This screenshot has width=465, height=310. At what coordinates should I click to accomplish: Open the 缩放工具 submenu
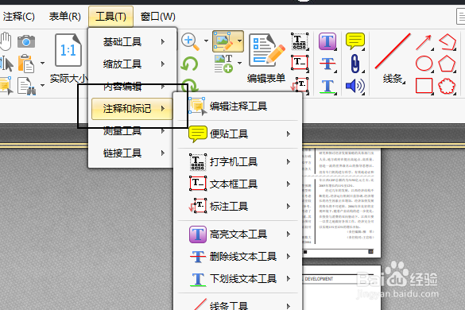pos(133,64)
